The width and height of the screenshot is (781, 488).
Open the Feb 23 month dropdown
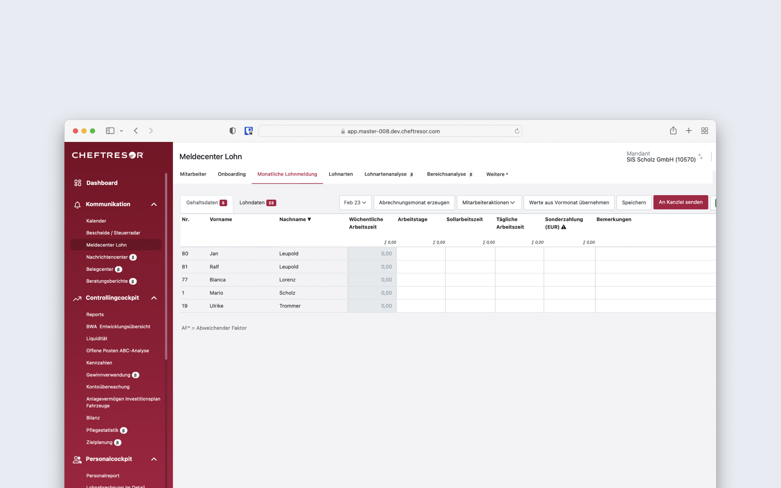point(355,203)
